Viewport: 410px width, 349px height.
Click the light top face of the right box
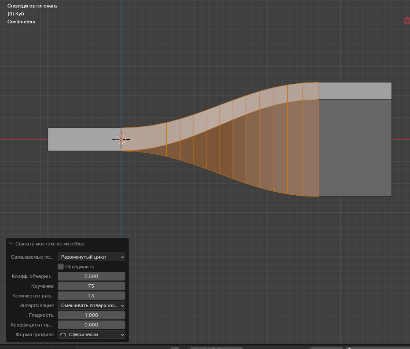[x=355, y=91]
